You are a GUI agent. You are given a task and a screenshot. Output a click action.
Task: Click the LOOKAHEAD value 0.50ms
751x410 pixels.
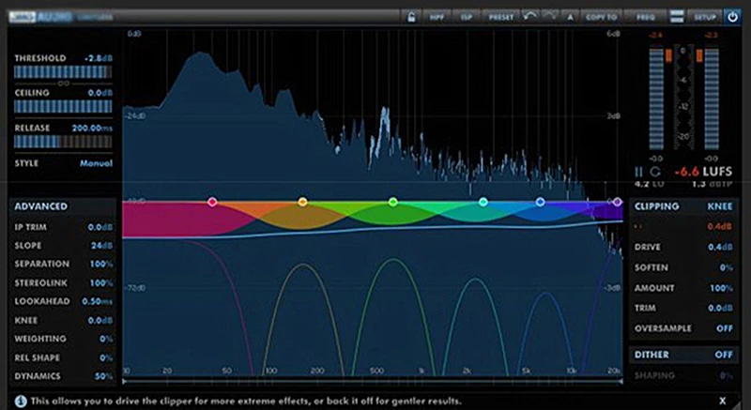[x=98, y=301]
